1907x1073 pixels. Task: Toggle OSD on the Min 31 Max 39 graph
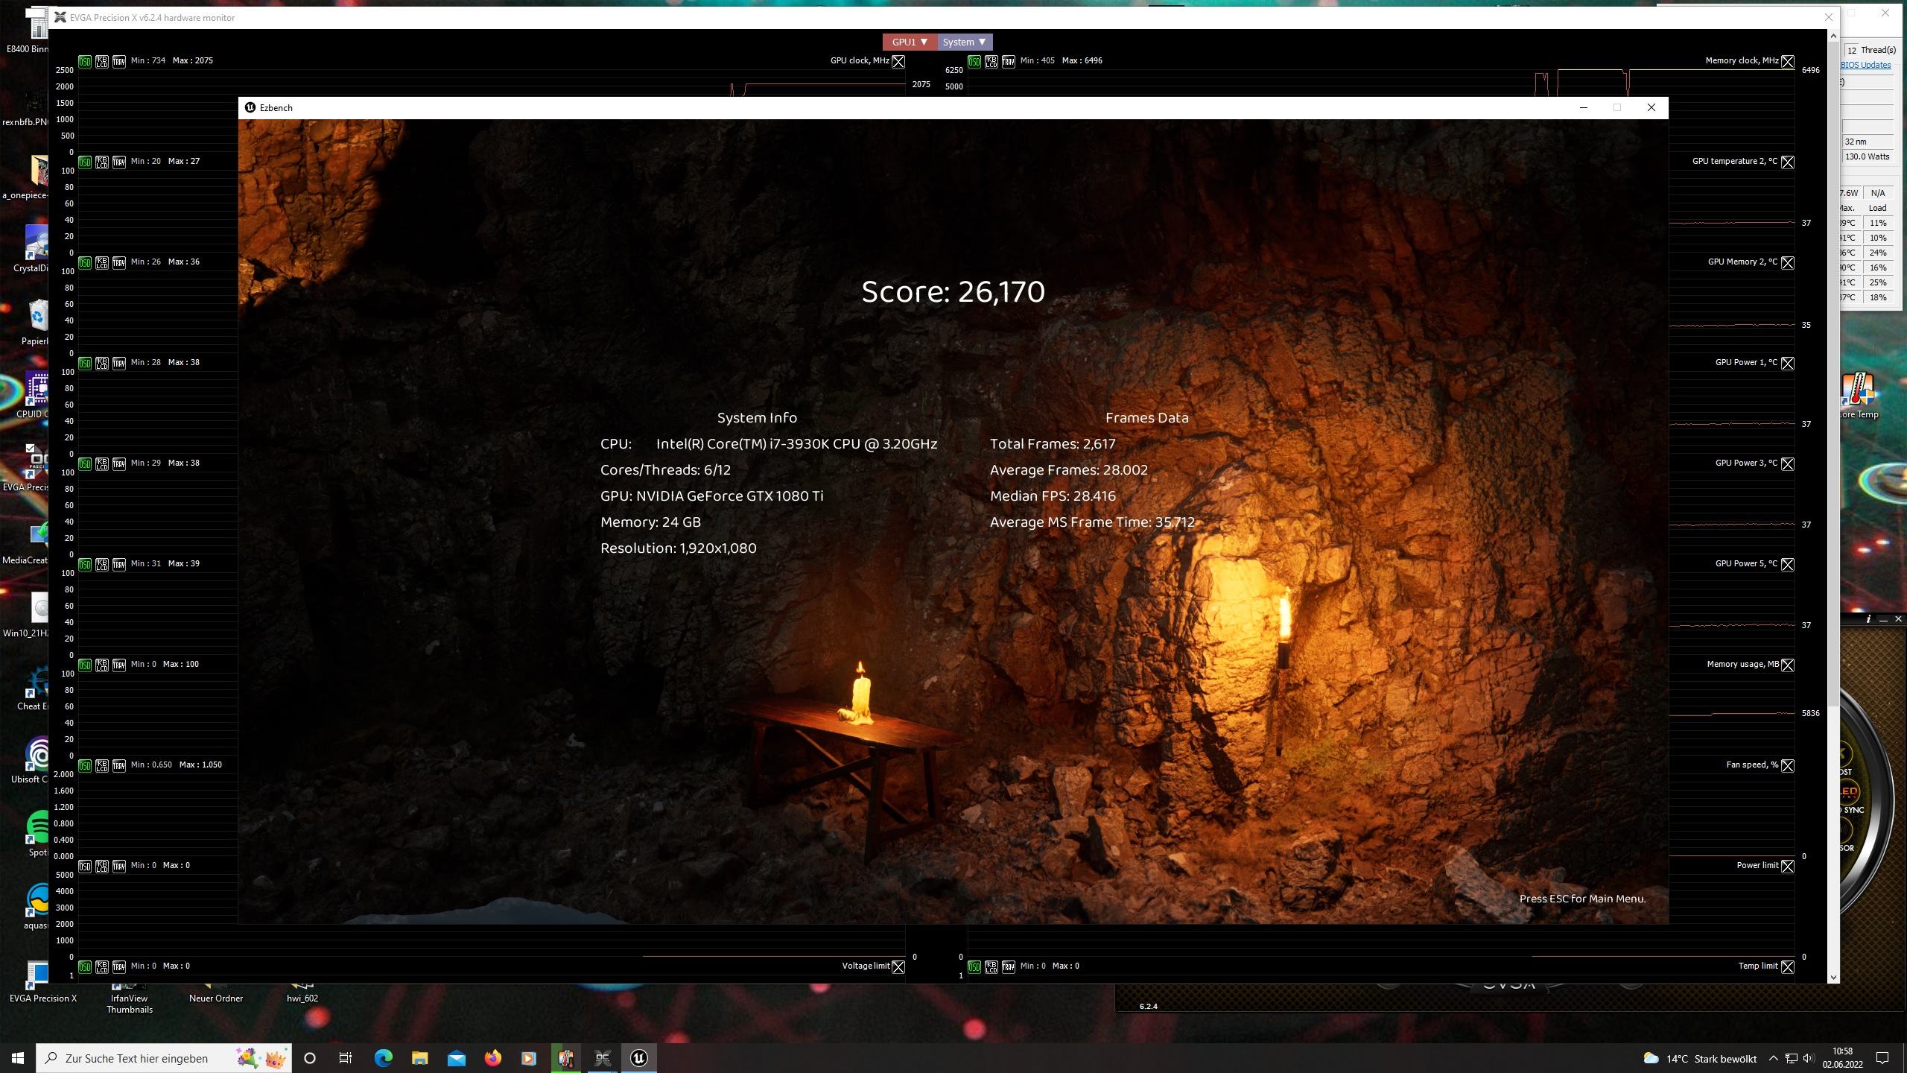(85, 564)
